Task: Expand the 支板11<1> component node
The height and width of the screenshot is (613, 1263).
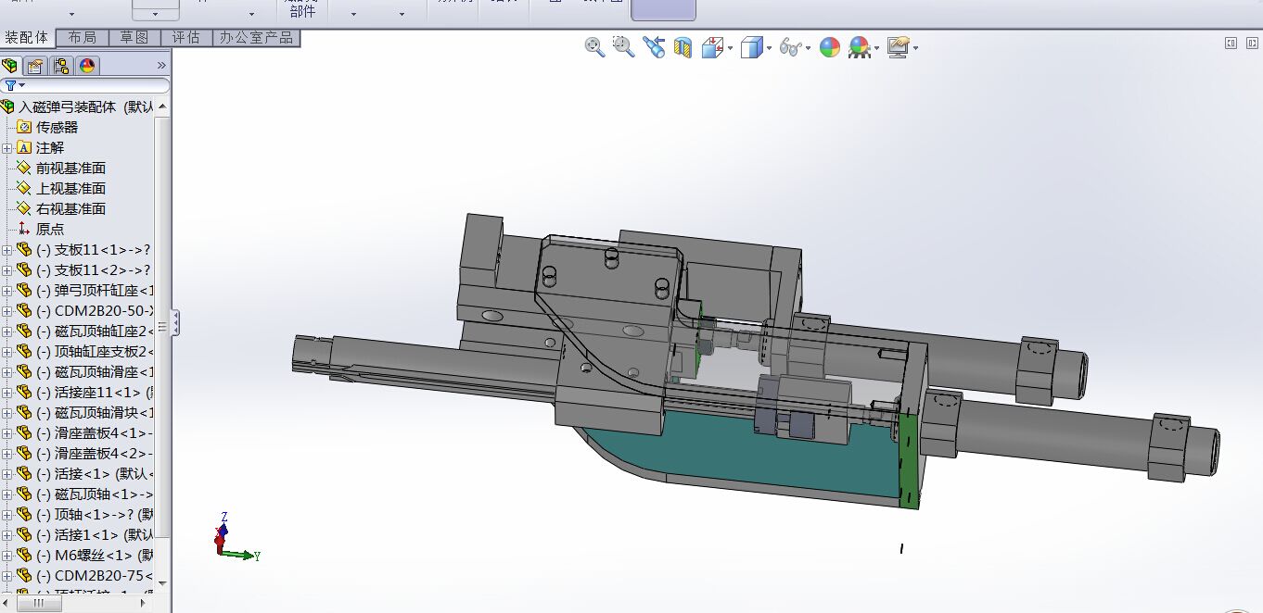Action: [7, 250]
